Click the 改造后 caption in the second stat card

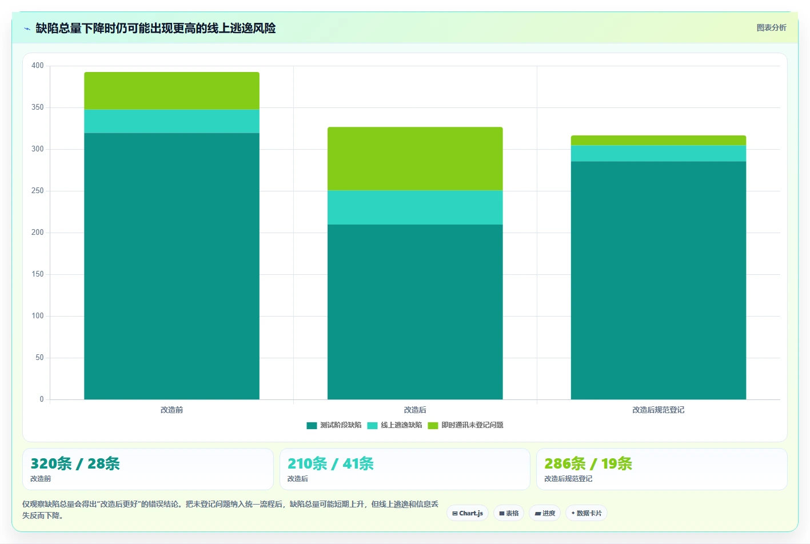(x=298, y=479)
